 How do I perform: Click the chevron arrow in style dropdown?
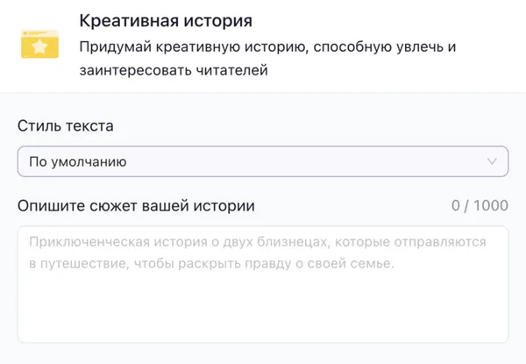(x=491, y=161)
